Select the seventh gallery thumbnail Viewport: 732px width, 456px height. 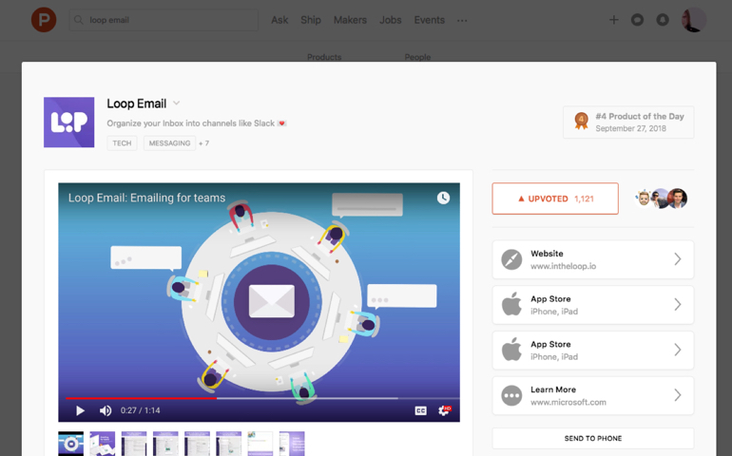tap(260, 444)
